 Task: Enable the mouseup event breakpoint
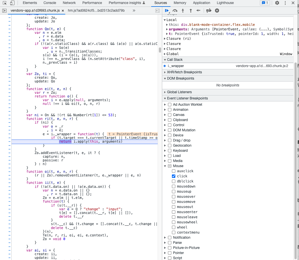click(x=174, y=192)
